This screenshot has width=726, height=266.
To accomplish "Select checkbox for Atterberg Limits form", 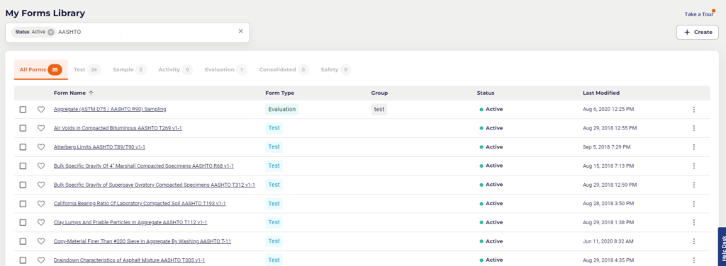I will pos(23,147).
